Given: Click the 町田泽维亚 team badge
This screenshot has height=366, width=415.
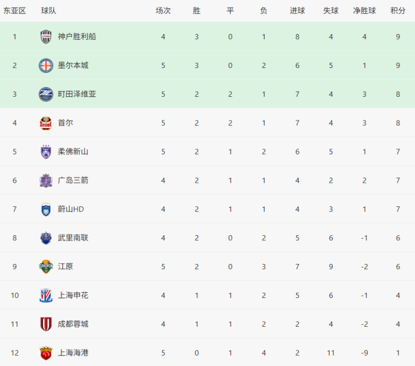Looking at the screenshot, I should point(46,94).
